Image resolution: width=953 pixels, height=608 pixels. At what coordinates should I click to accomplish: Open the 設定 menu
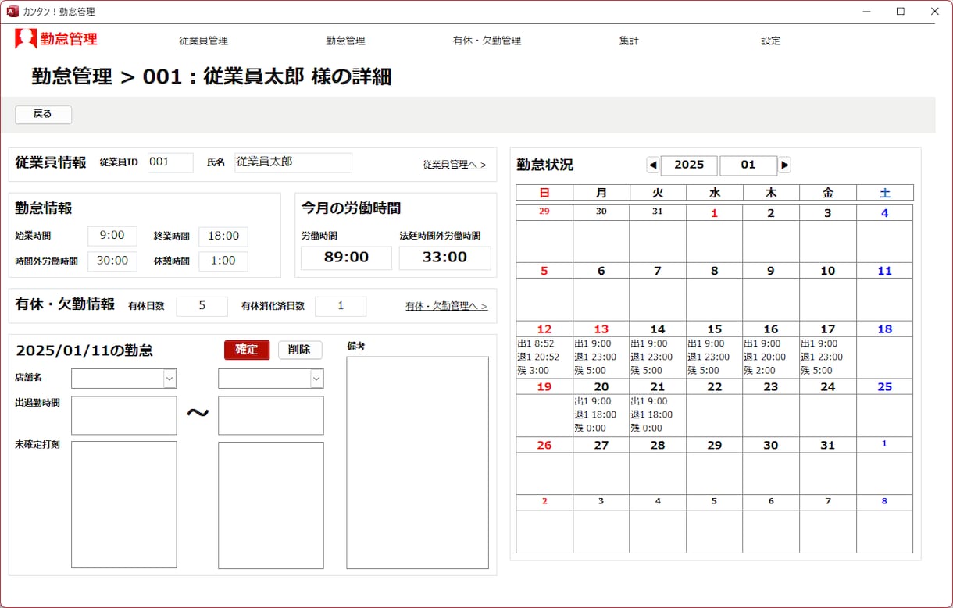771,41
